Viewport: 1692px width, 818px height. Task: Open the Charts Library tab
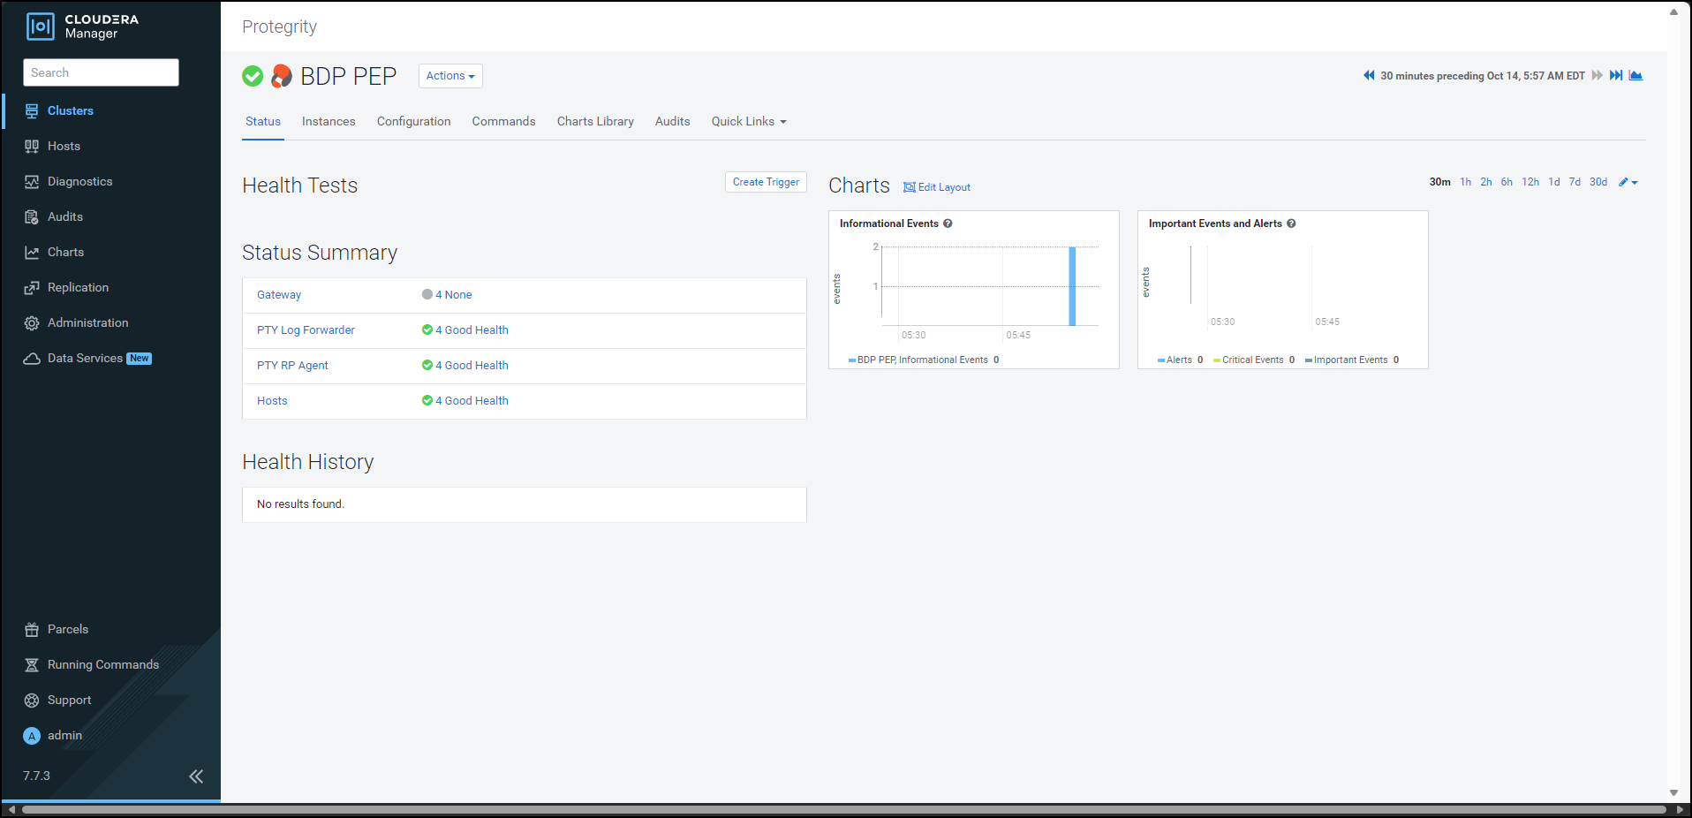tap(595, 122)
